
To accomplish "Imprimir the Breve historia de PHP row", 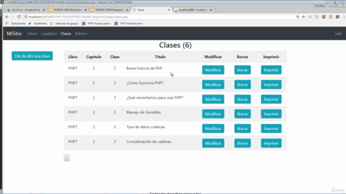I will [271, 70].
